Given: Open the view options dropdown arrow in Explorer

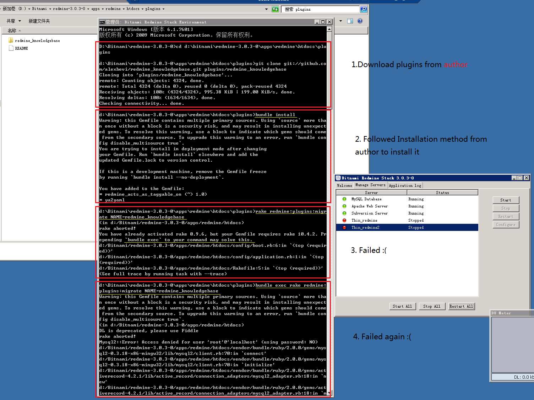Looking at the screenshot, I should click(341, 21).
